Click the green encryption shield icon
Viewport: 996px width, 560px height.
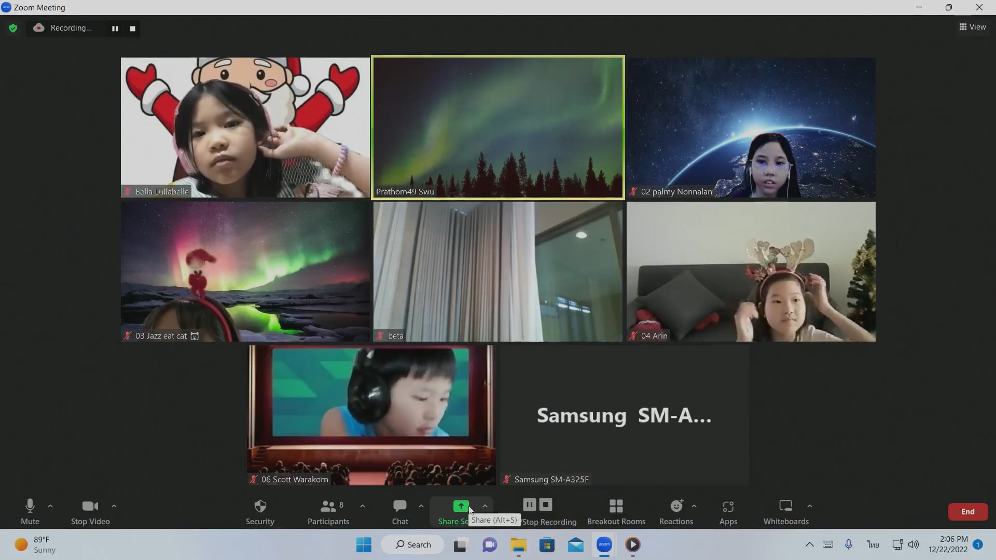click(13, 28)
